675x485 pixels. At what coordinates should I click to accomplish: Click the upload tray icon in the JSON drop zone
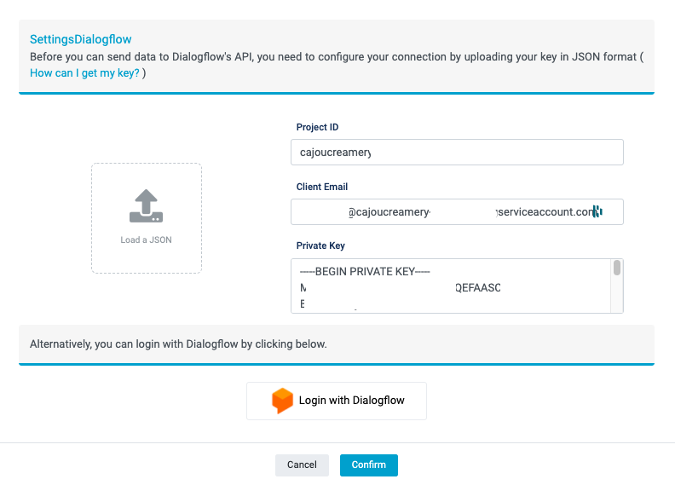[x=146, y=205]
